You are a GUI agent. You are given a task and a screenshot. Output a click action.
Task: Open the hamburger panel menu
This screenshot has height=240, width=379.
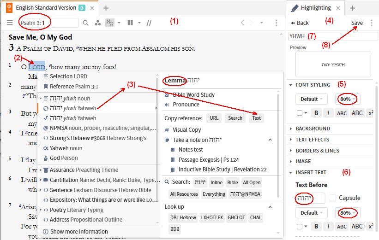coord(10,23)
